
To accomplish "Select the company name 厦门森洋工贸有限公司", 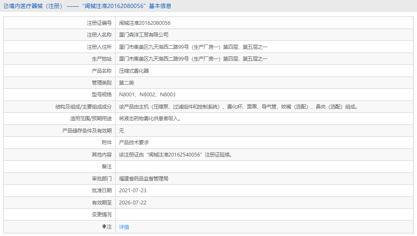I will [x=144, y=35].
